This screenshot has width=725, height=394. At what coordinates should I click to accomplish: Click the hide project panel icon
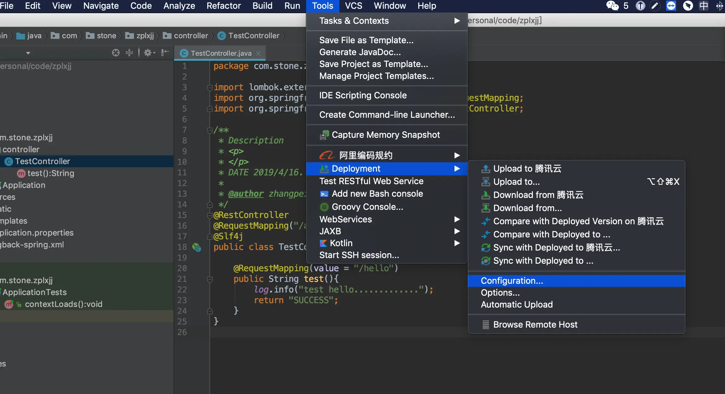click(165, 53)
